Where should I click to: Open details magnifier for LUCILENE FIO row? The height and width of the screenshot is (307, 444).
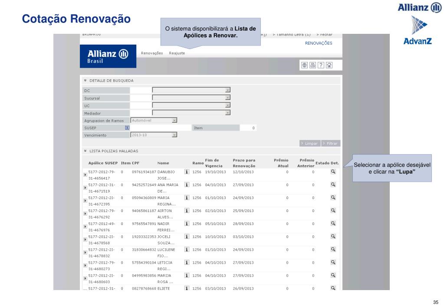click(x=333, y=250)
